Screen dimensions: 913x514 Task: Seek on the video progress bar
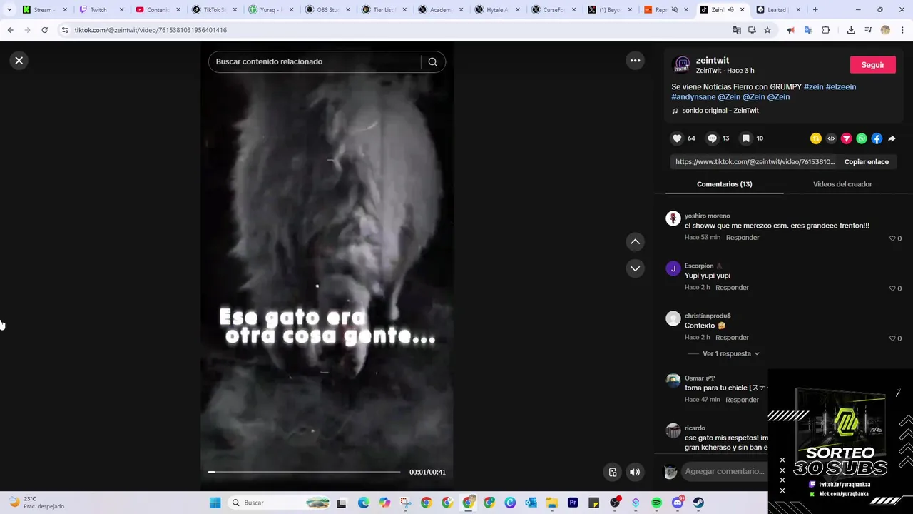coord(304,472)
